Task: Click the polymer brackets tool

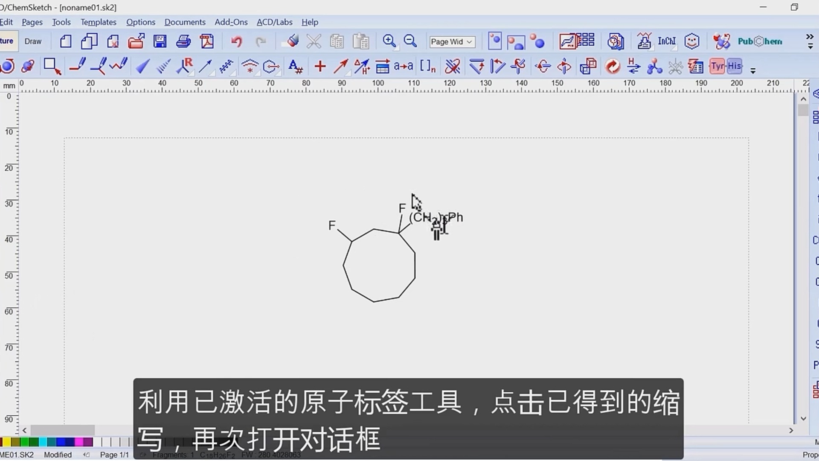Action: click(427, 66)
